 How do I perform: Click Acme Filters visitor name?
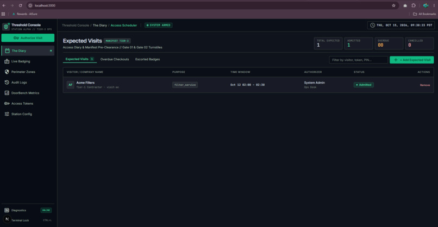(x=85, y=83)
